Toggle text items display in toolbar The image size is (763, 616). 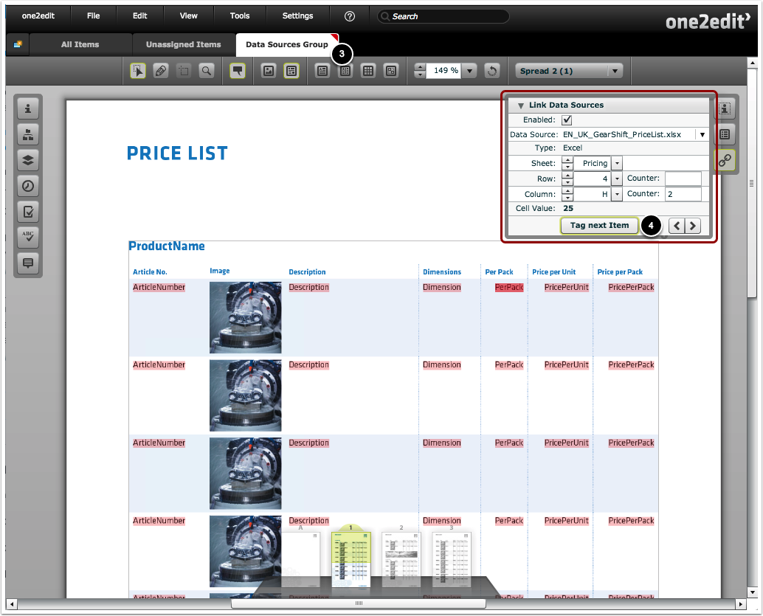(291, 71)
